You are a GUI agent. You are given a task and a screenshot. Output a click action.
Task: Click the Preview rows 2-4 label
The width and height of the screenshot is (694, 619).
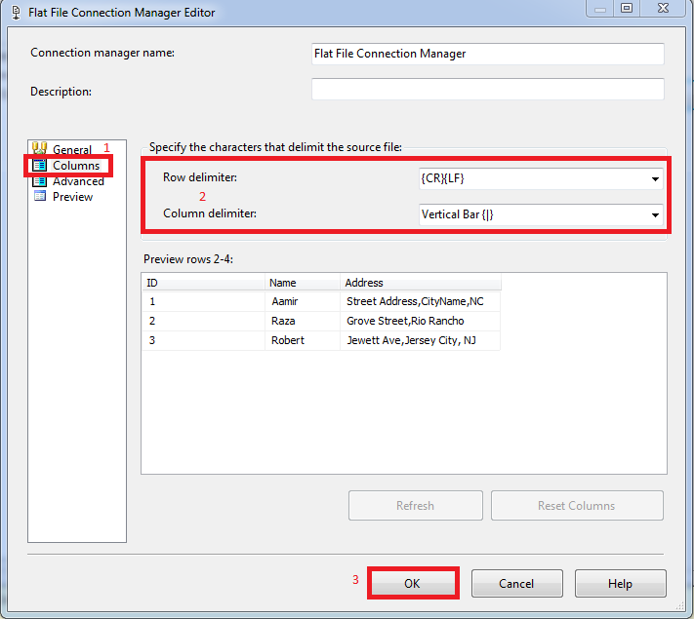click(x=188, y=259)
